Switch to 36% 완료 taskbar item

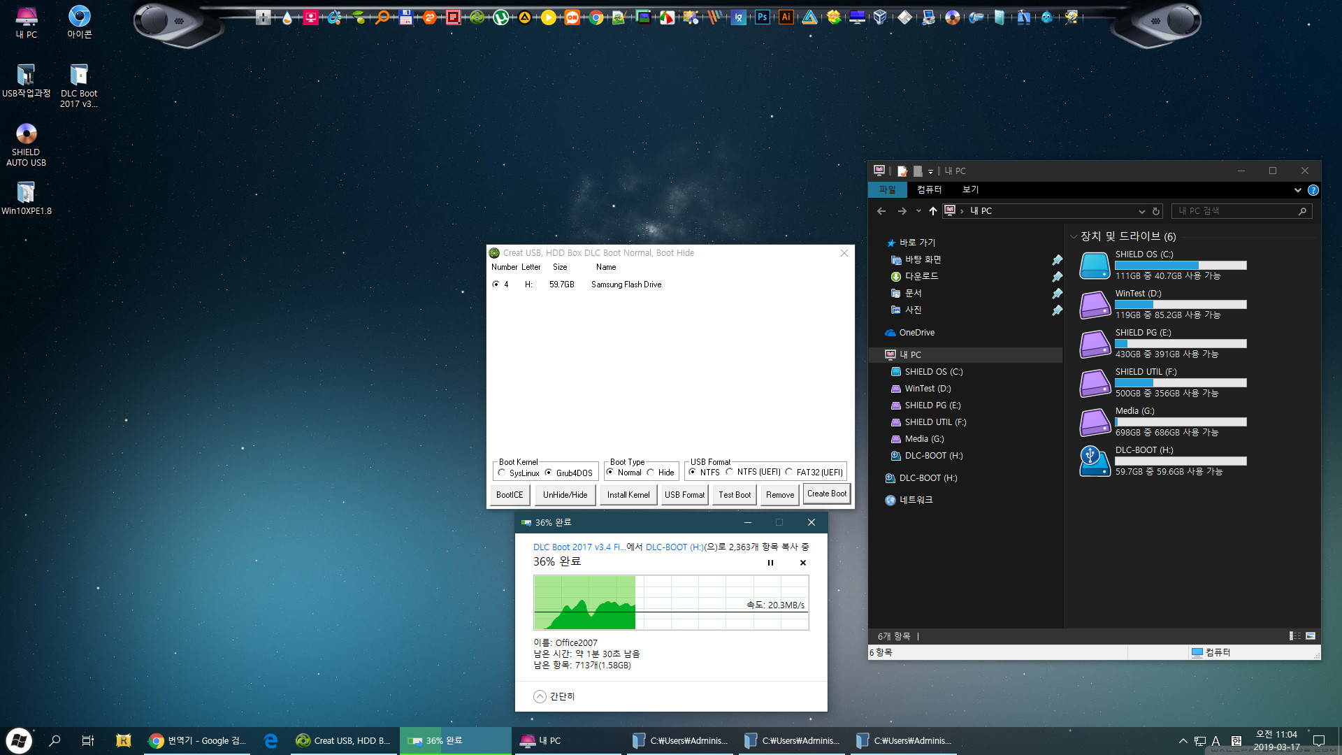[x=455, y=741]
